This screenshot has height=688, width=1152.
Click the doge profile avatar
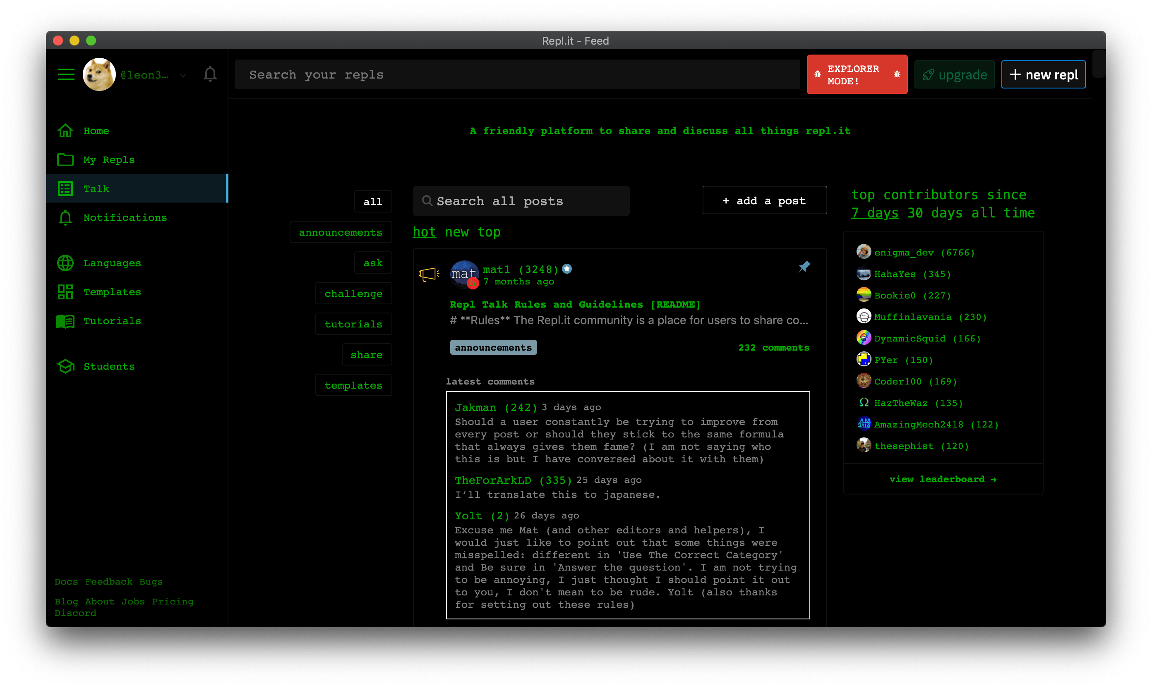pos(99,74)
